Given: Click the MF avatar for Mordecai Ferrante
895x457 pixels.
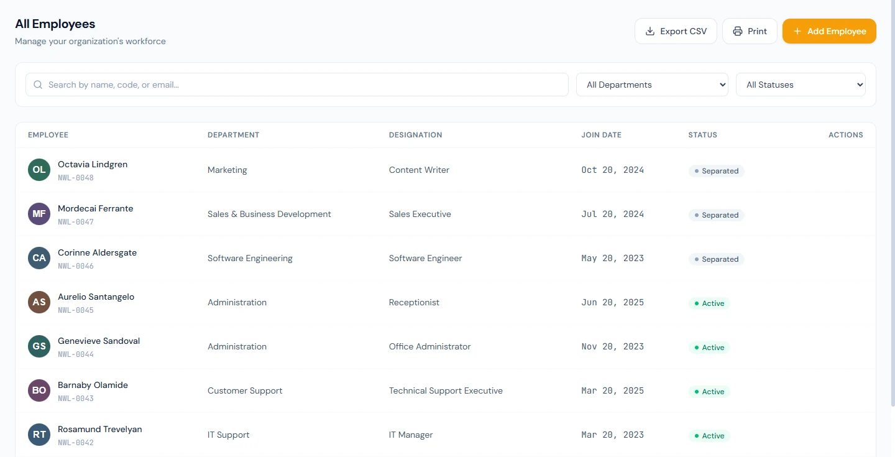Looking at the screenshot, I should 39,214.
